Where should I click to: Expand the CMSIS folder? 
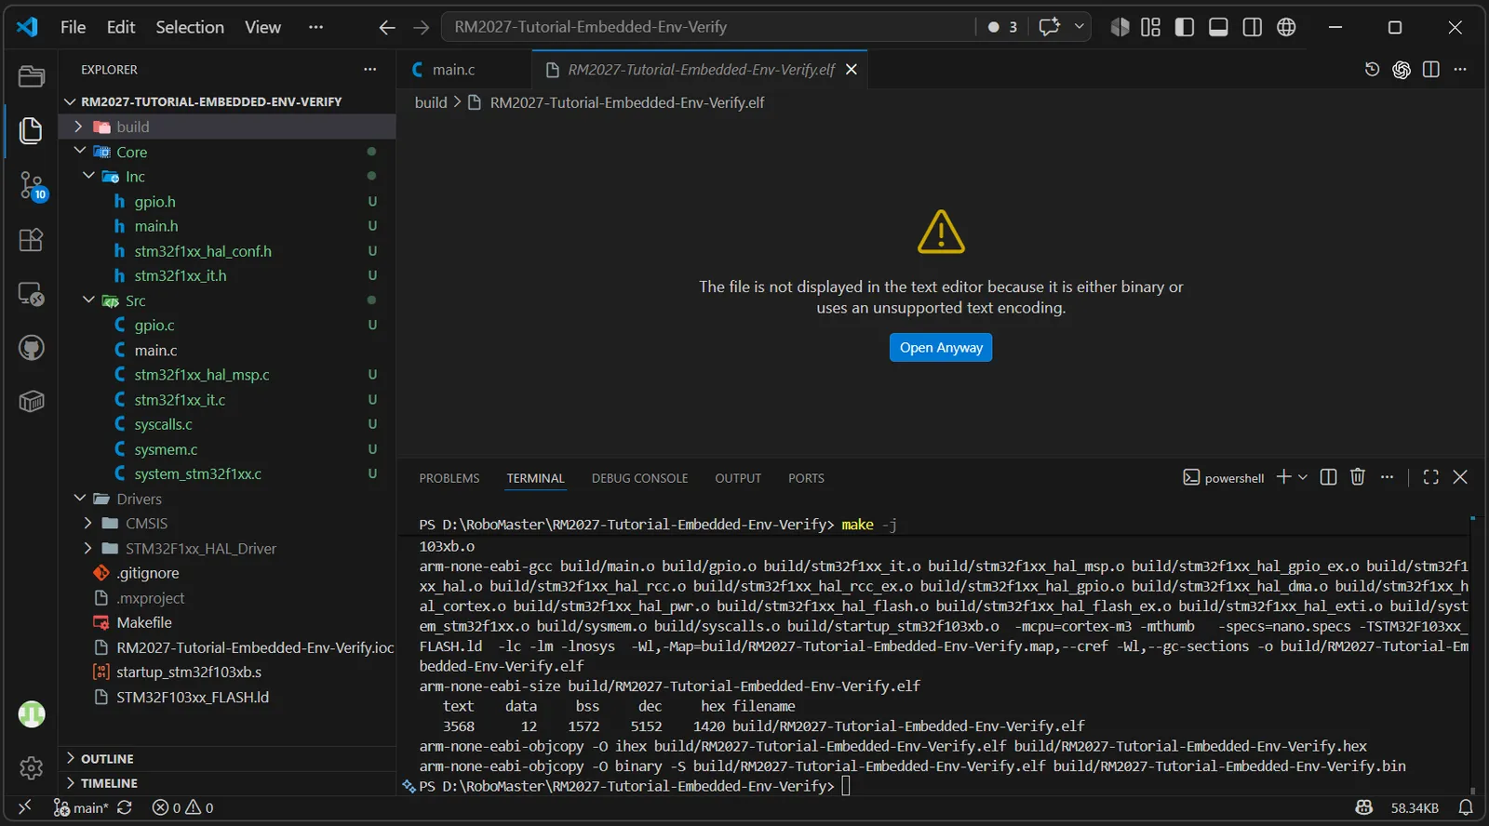click(x=87, y=523)
